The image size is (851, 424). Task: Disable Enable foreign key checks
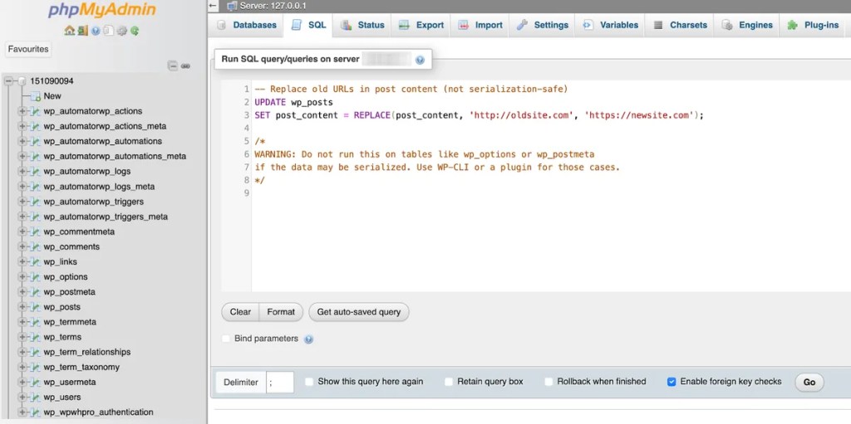671,382
